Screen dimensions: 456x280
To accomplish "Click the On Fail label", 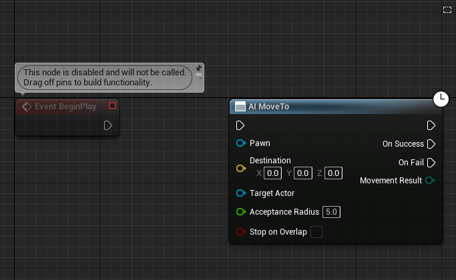I will (411, 163).
